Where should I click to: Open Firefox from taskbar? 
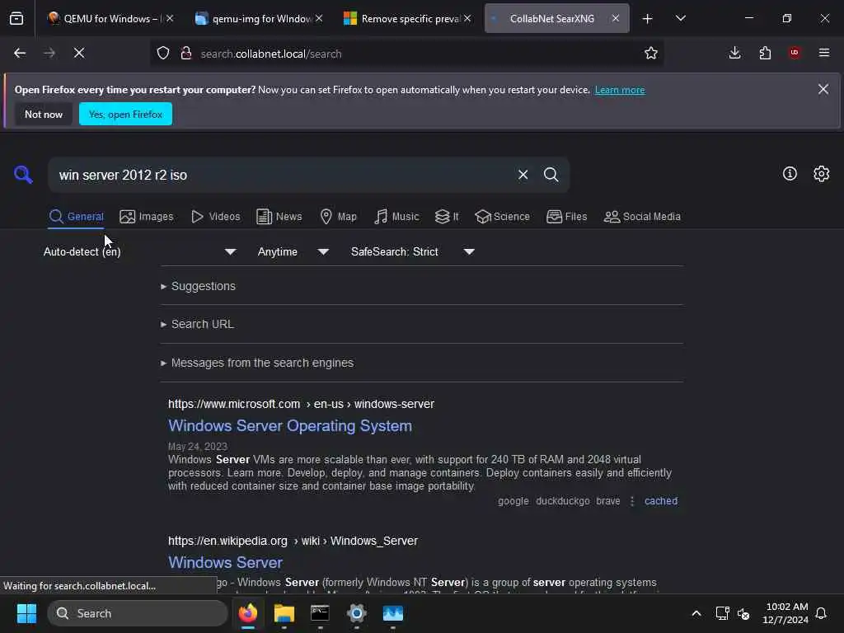247,613
